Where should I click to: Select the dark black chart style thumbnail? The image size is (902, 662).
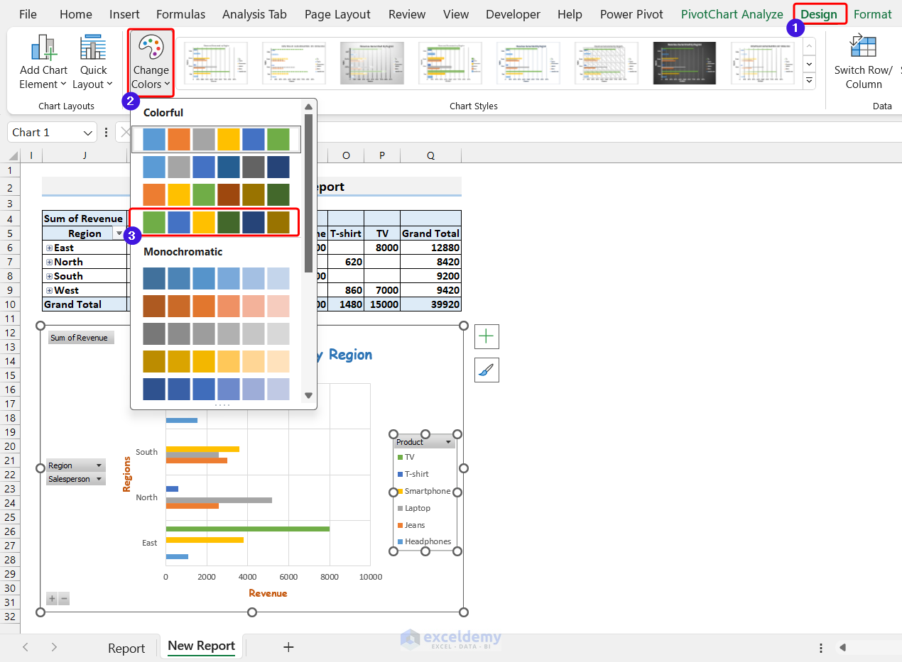684,63
